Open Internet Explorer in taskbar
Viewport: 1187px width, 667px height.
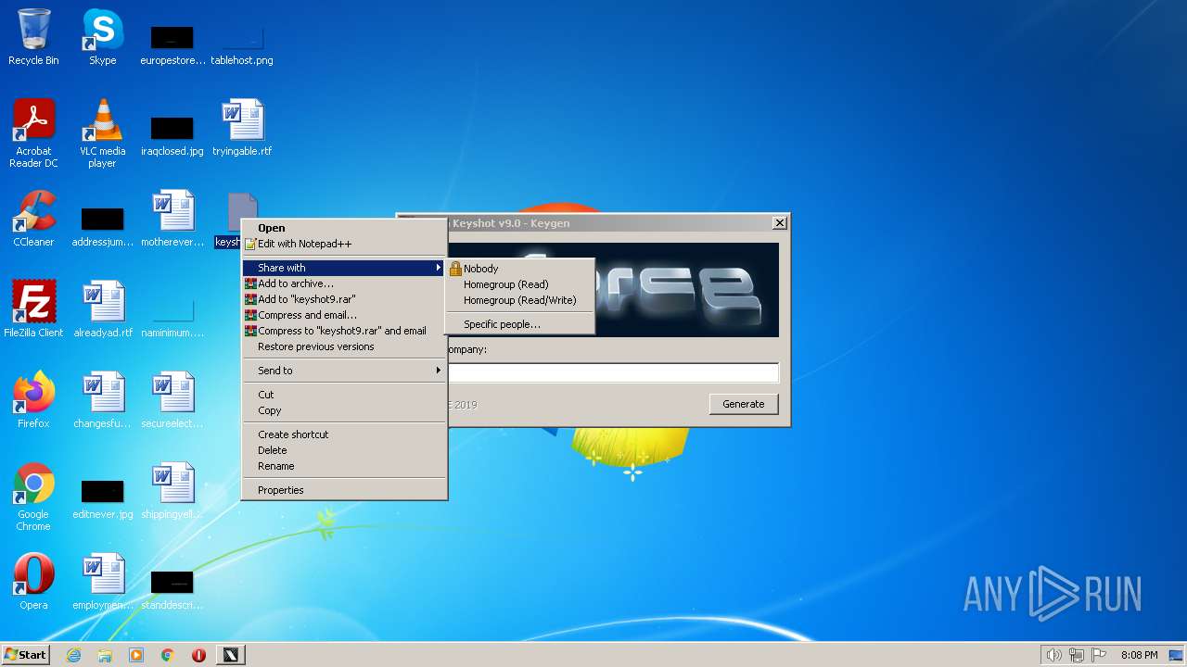[73, 655]
